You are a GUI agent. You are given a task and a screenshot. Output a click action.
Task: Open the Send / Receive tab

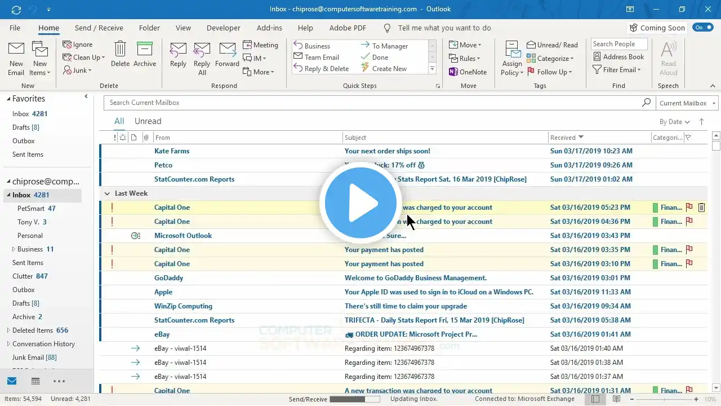click(99, 28)
